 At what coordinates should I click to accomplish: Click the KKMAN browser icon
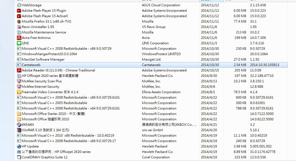coord(19,124)
